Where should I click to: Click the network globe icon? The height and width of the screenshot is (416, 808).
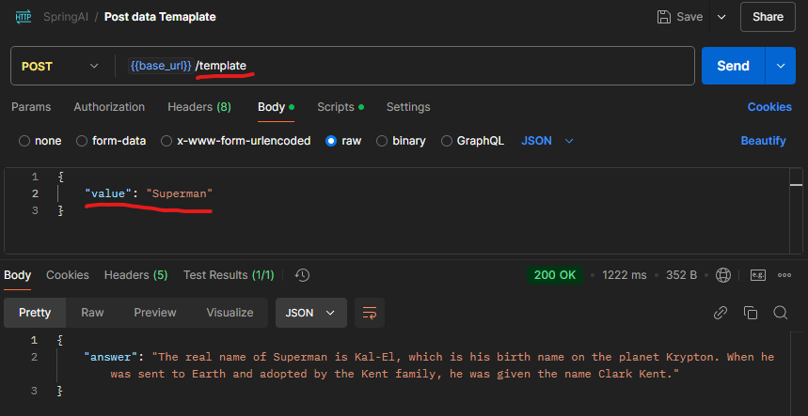point(723,275)
